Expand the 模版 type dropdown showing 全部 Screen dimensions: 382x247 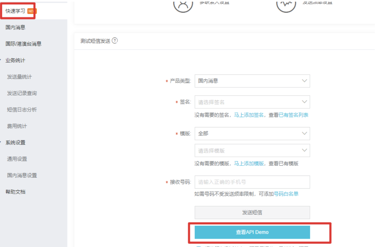pyautogui.click(x=252, y=134)
